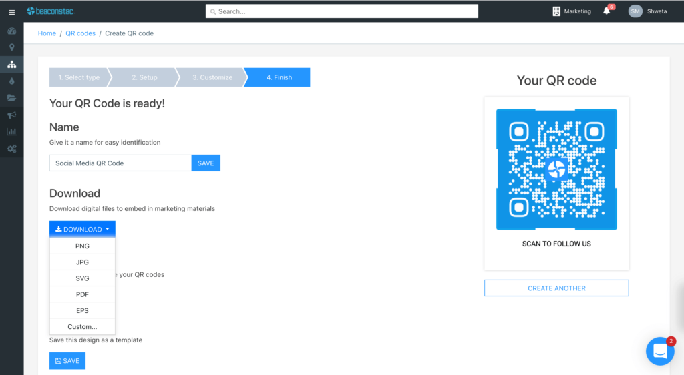Click inside the Search field
This screenshot has width=684, height=375.
[x=342, y=11]
